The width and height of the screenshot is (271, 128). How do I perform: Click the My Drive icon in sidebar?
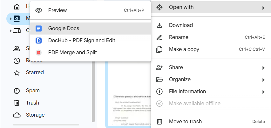tap(17, 18)
